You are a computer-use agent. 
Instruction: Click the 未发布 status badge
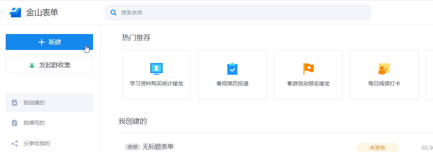(x=378, y=147)
